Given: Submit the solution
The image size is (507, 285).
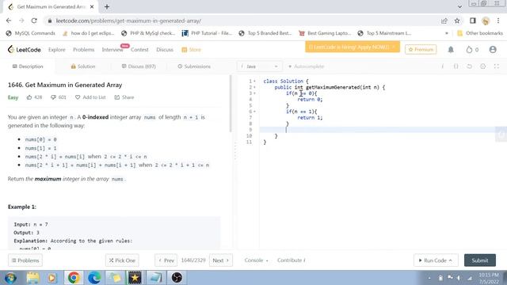Looking at the screenshot, I should coord(480,260).
